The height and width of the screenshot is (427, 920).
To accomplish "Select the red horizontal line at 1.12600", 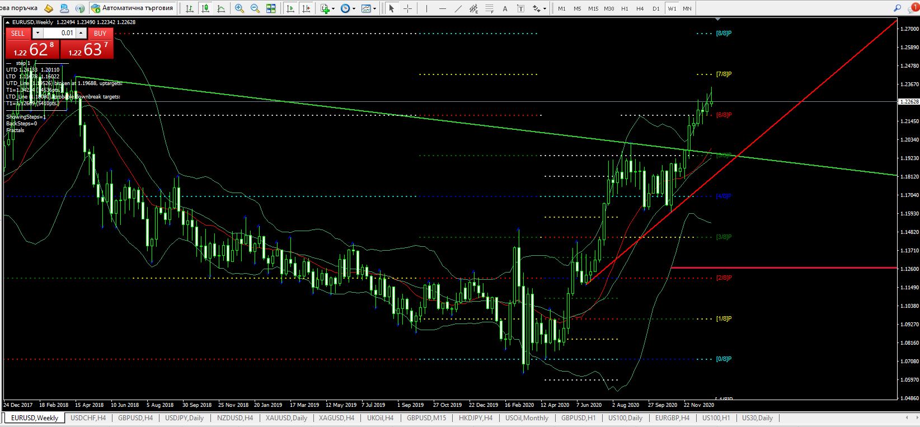I will tap(783, 268).
